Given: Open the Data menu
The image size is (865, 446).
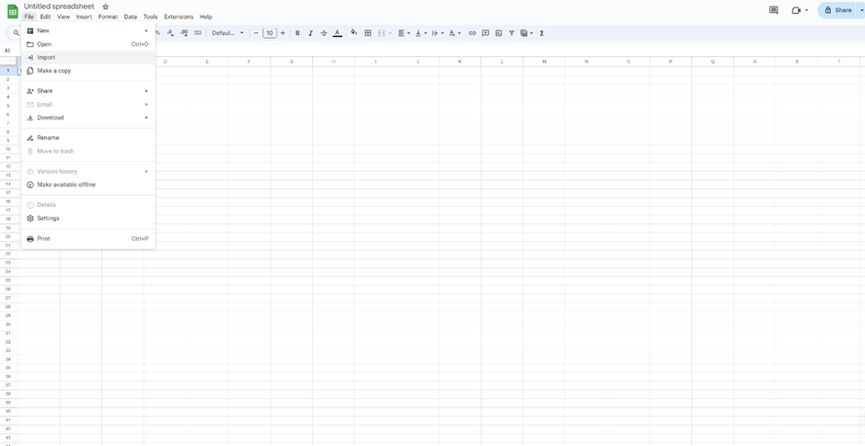Looking at the screenshot, I should 130,17.
